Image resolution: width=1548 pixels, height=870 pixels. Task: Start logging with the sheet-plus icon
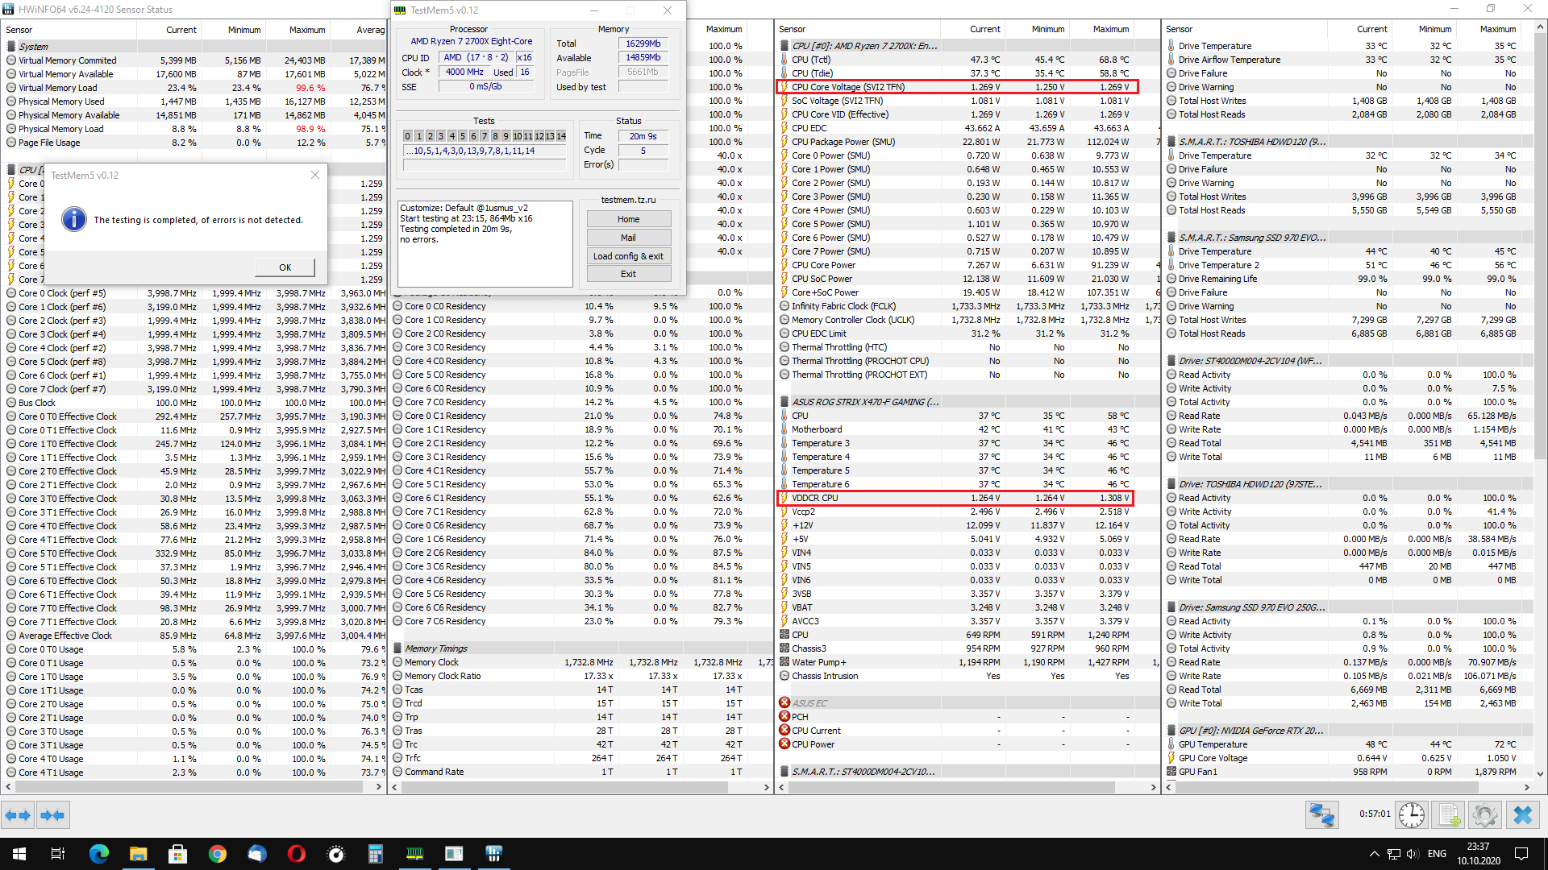point(1449,815)
